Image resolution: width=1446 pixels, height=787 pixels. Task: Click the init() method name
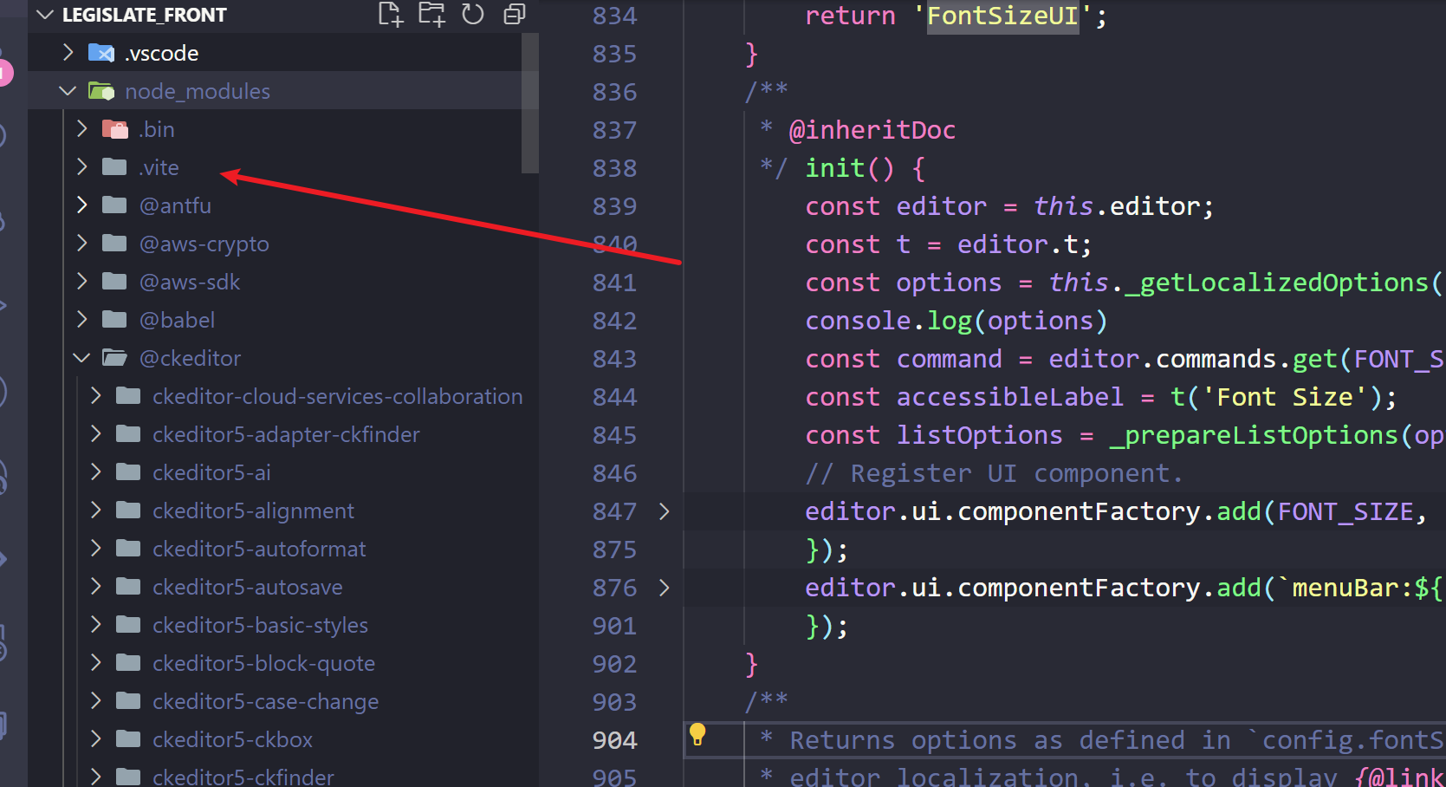[x=835, y=168]
